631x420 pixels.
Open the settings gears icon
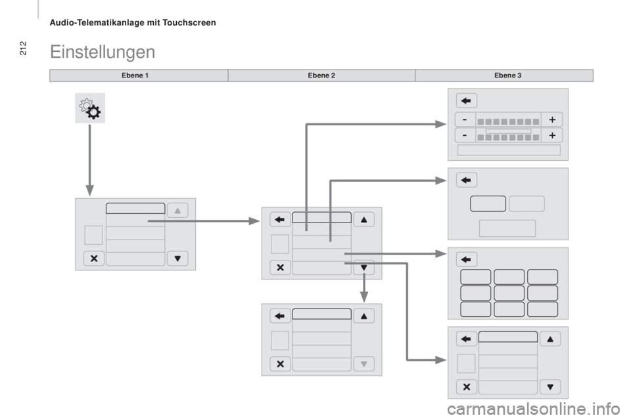(90, 108)
